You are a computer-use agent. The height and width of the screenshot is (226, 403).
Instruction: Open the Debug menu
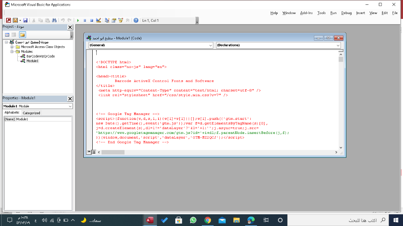pos(346,13)
